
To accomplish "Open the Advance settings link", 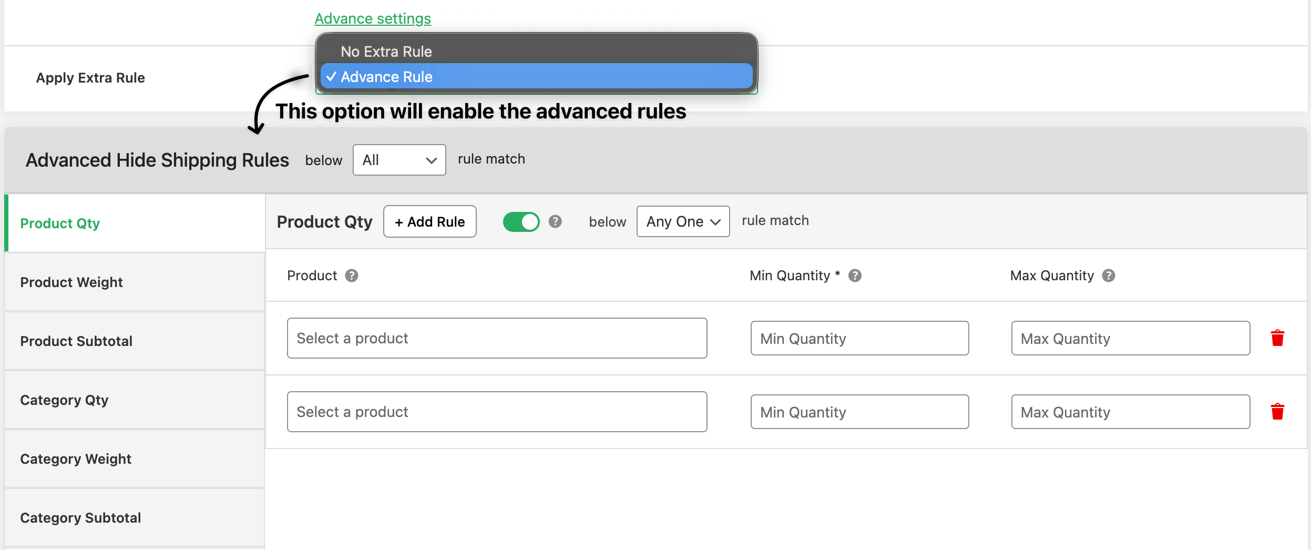I will [x=373, y=18].
